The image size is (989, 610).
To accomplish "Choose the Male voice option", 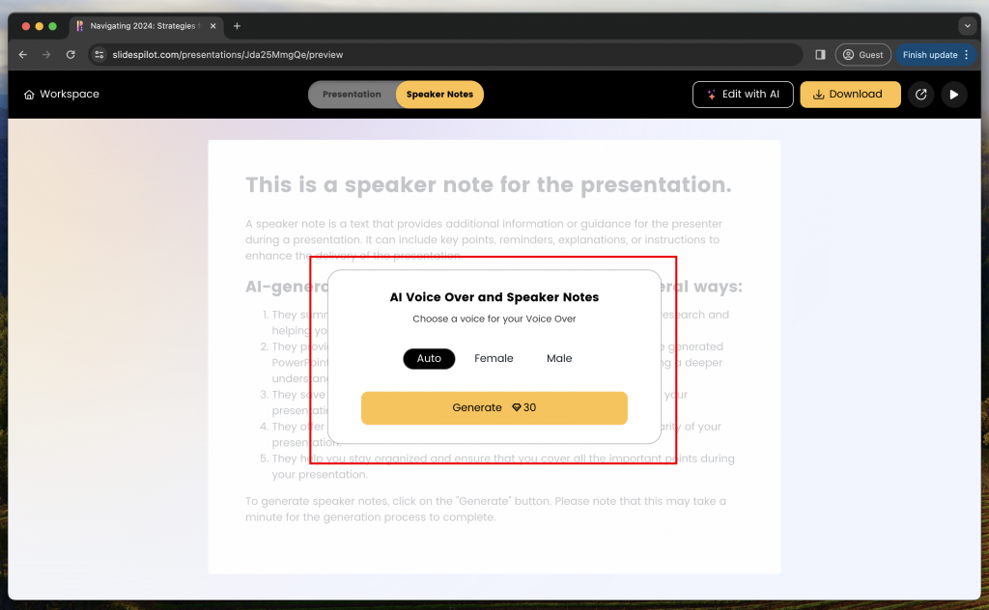I will point(559,358).
